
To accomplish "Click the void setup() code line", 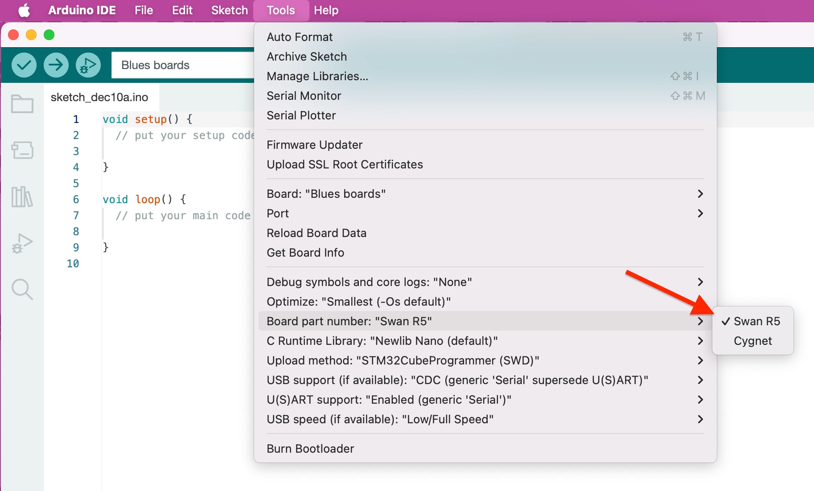I will click(148, 119).
